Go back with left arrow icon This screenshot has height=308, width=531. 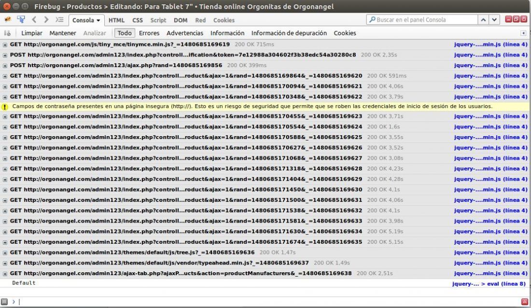[x=34, y=20]
